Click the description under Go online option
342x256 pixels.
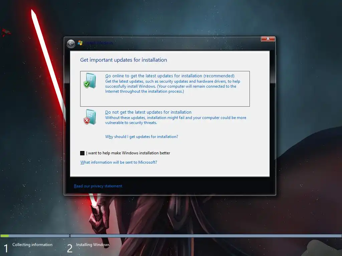173,86
